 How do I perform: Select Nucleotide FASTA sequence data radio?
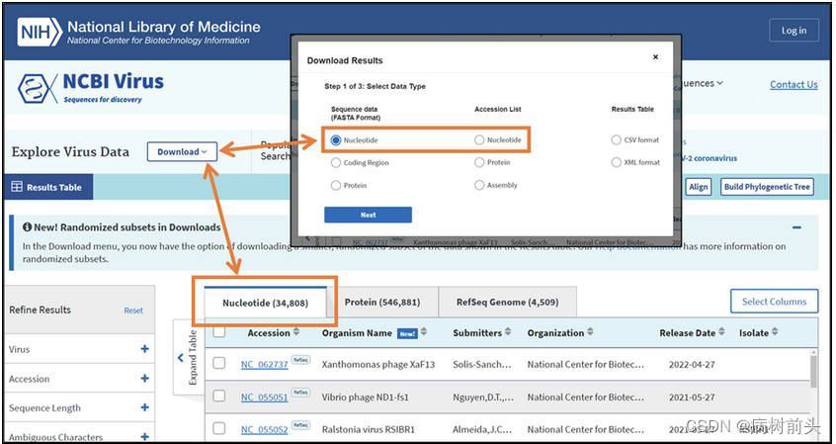click(x=336, y=140)
